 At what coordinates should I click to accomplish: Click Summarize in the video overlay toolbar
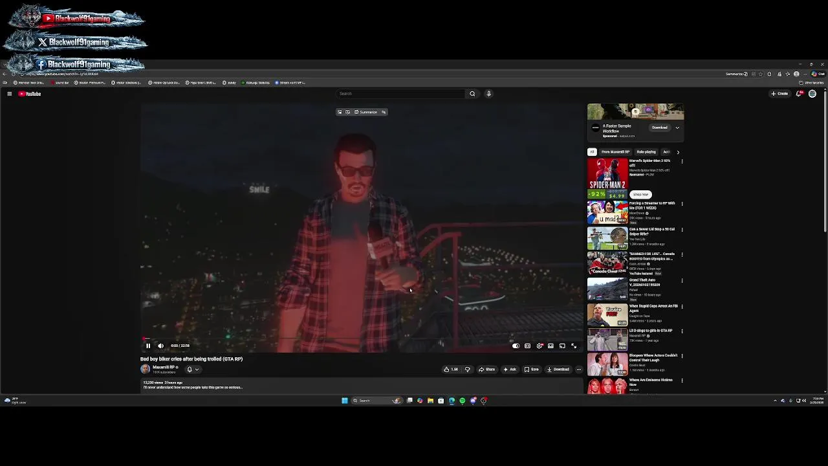[366, 112]
